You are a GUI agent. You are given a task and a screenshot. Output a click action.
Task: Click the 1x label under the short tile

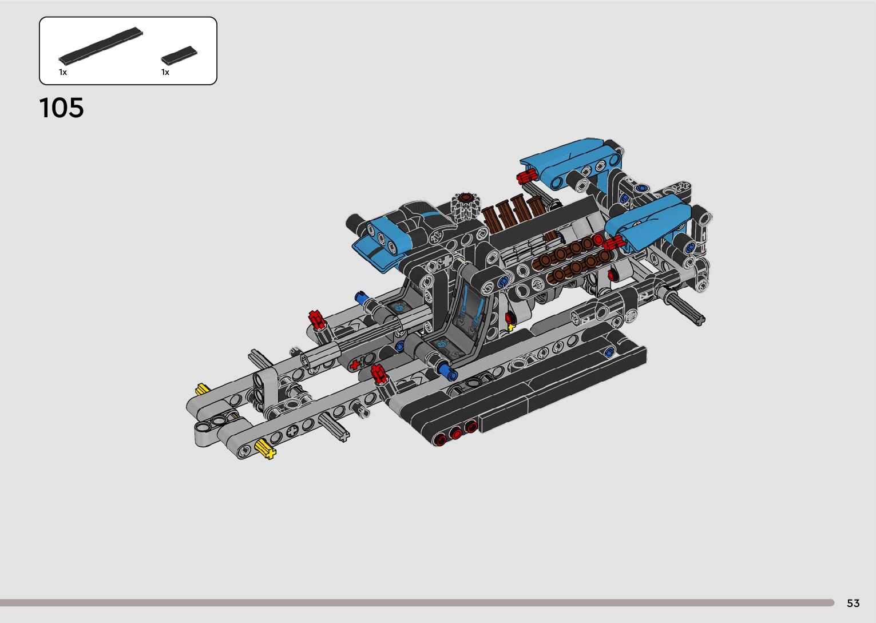click(165, 72)
